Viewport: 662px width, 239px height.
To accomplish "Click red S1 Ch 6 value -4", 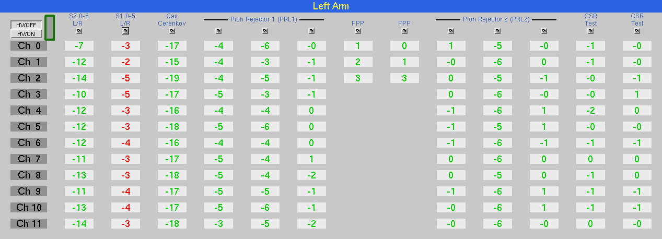I will tap(125, 143).
